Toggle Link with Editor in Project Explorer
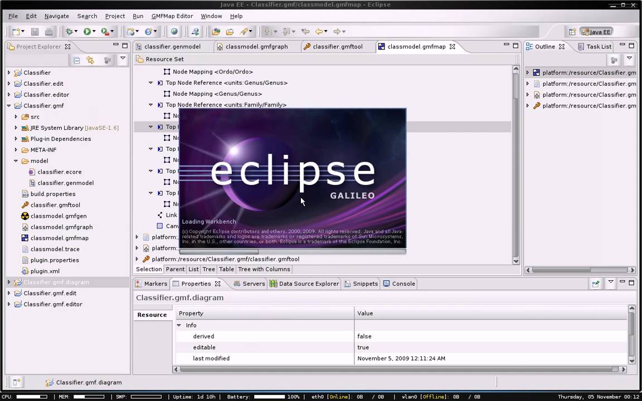Screen dimensions: 642x401 90,60
